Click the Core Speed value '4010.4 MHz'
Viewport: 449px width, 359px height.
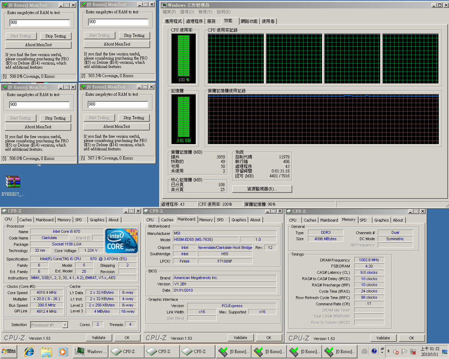47,292
